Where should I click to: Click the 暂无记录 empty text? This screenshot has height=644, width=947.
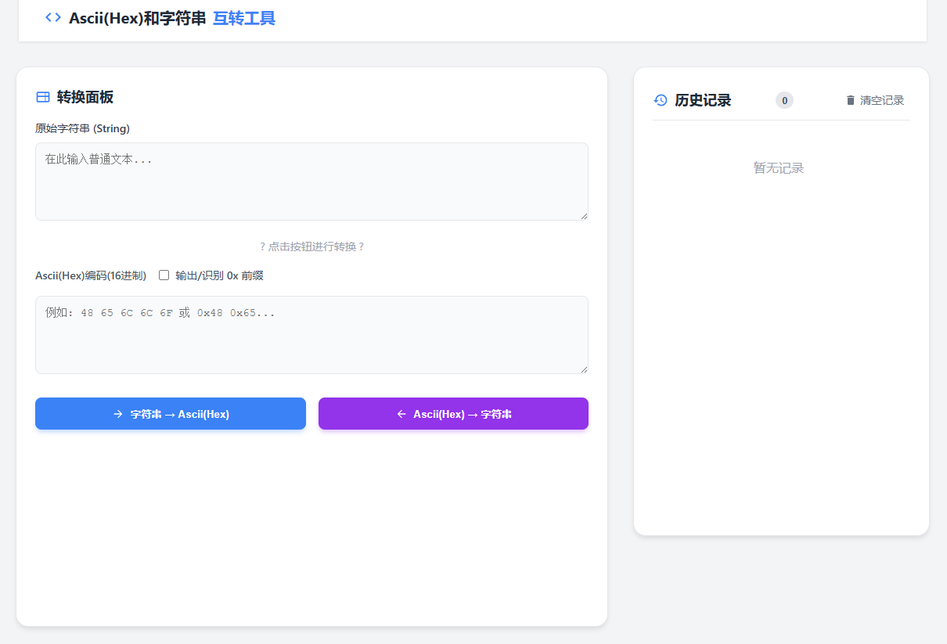[x=779, y=168]
